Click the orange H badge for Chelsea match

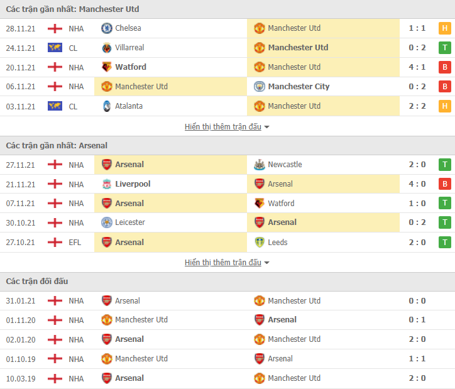point(444,28)
